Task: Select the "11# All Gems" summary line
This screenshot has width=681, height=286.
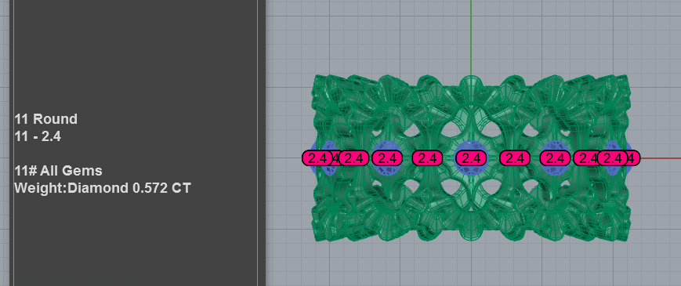Action: pyautogui.click(x=58, y=171)
